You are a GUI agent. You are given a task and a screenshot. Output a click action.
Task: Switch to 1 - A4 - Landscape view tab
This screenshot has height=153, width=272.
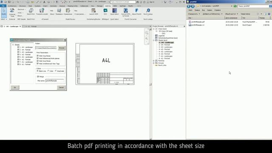point(11,26)
